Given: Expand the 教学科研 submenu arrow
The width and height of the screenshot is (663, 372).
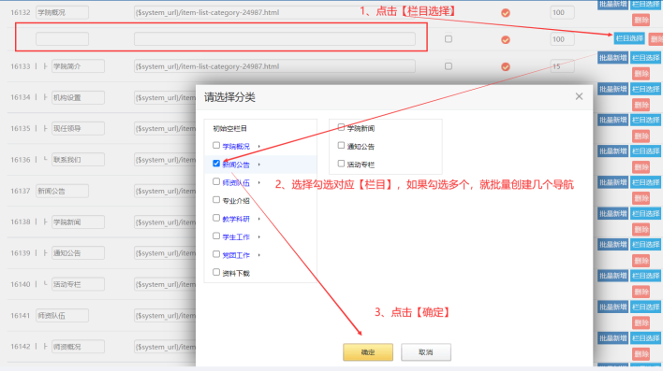Looking at the screenshot, I should click(258, 219).
